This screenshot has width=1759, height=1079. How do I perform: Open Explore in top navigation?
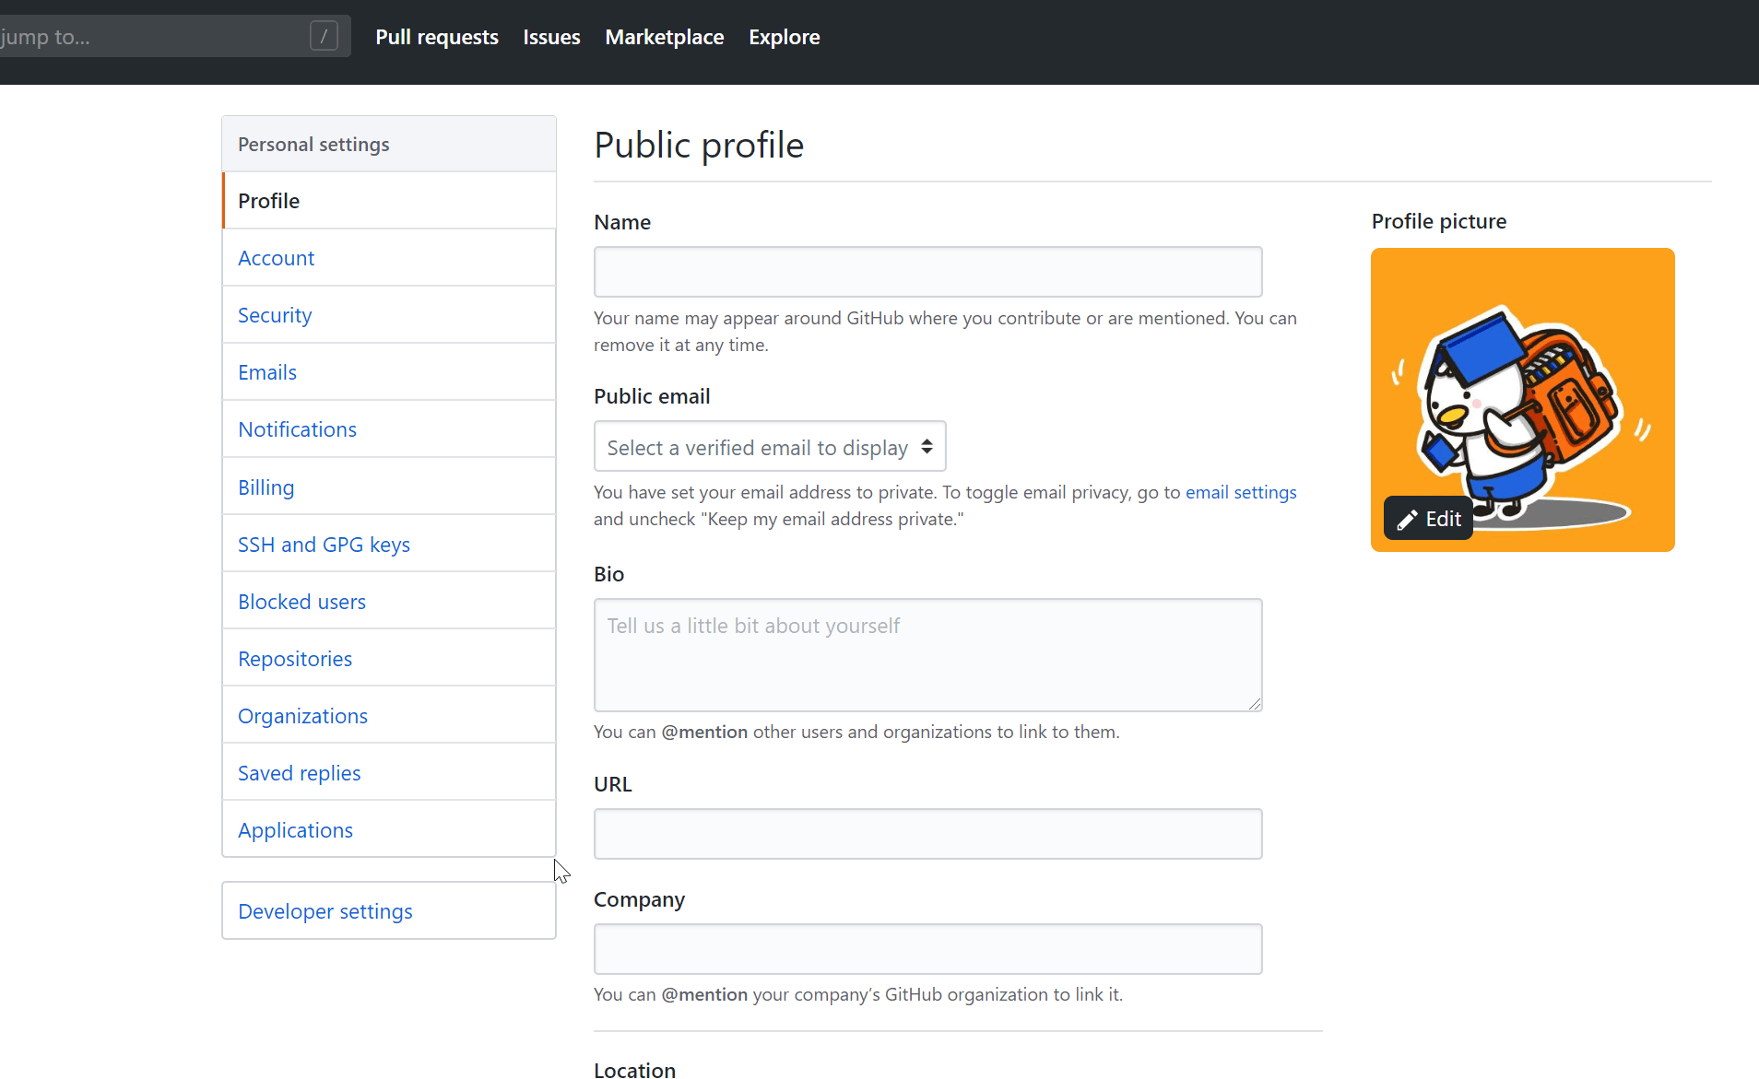pyautogui.click(x=785, y=37)
